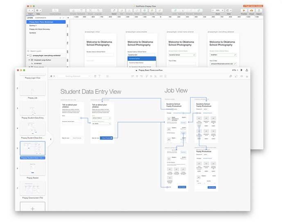Viewport: 282px width, 222px height.
Task: Collapse the /prepay/login: everything validated artboard
Action: pos(28,55)
